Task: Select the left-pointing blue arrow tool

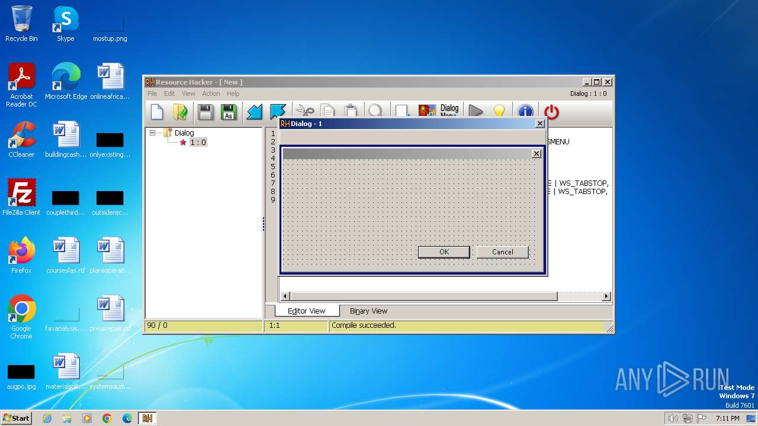Action: 254,111
